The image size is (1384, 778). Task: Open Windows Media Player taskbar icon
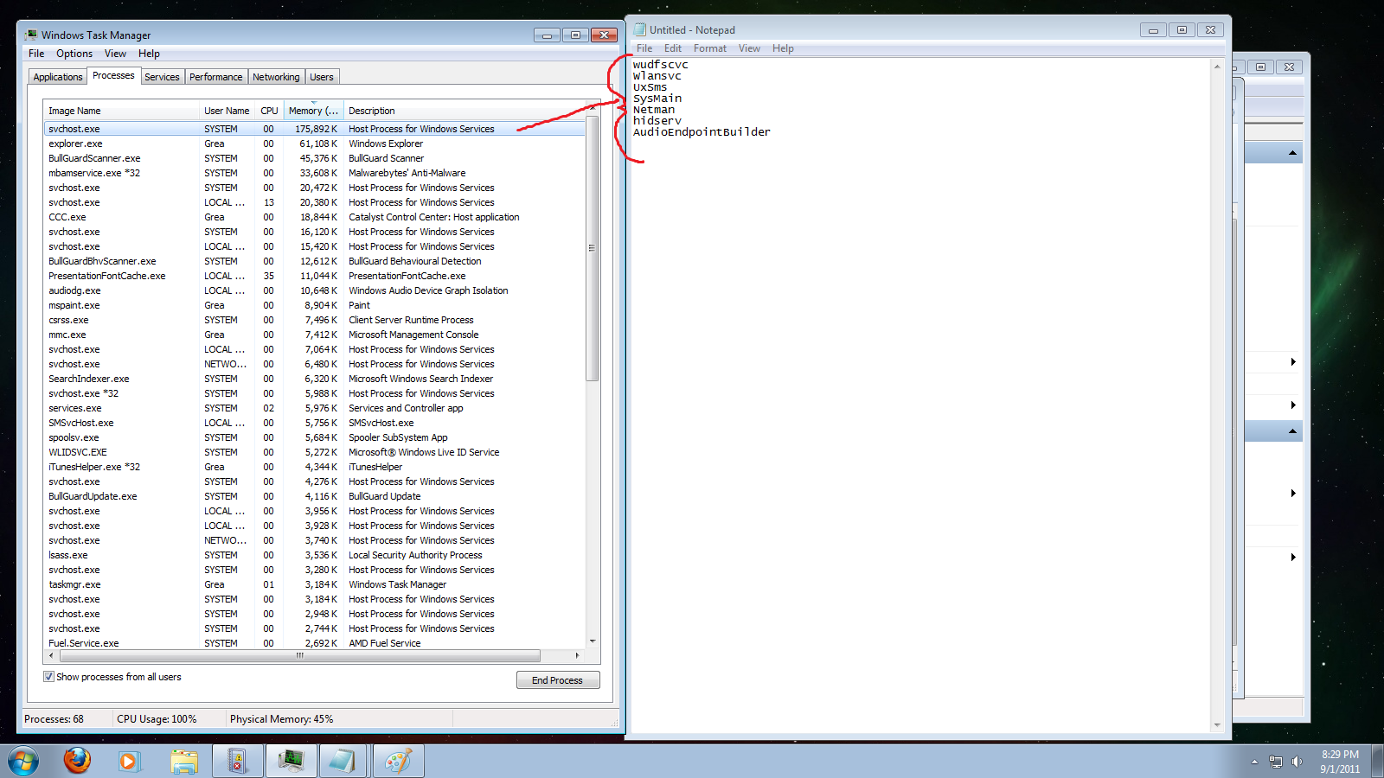click(x=129, y=762)
